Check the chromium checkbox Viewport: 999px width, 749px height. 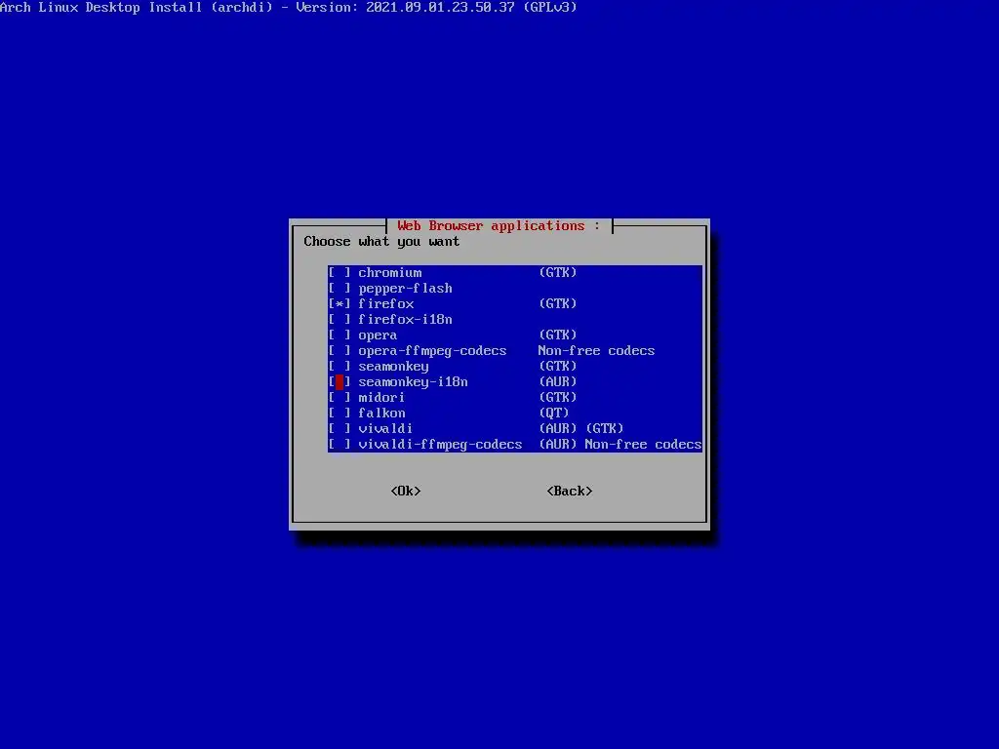tap(340, 273)
